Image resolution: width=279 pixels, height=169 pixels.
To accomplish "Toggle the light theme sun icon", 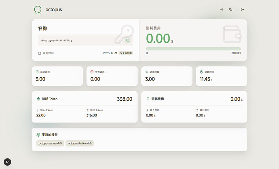I will (x=222, y=9).
